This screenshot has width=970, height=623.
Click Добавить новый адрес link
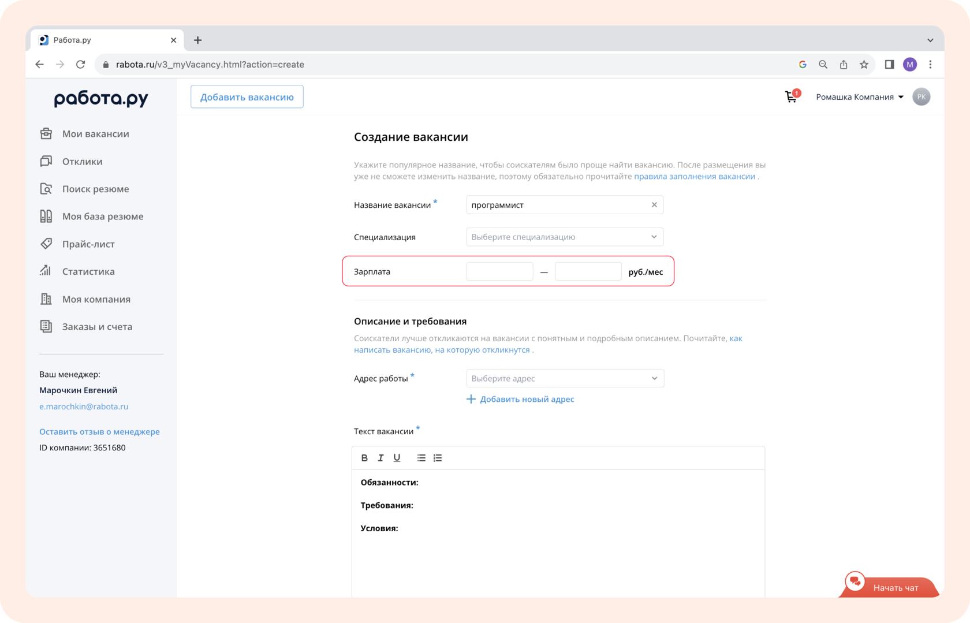(527, 399)
